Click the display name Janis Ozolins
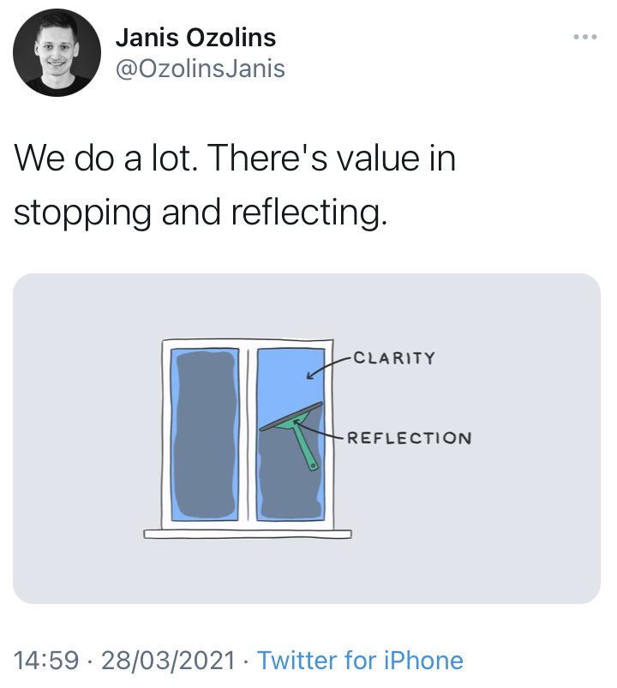 click(x=195, y=38)
